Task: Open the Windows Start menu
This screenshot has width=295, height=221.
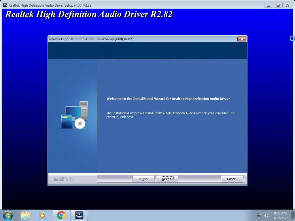Action: 8,215
